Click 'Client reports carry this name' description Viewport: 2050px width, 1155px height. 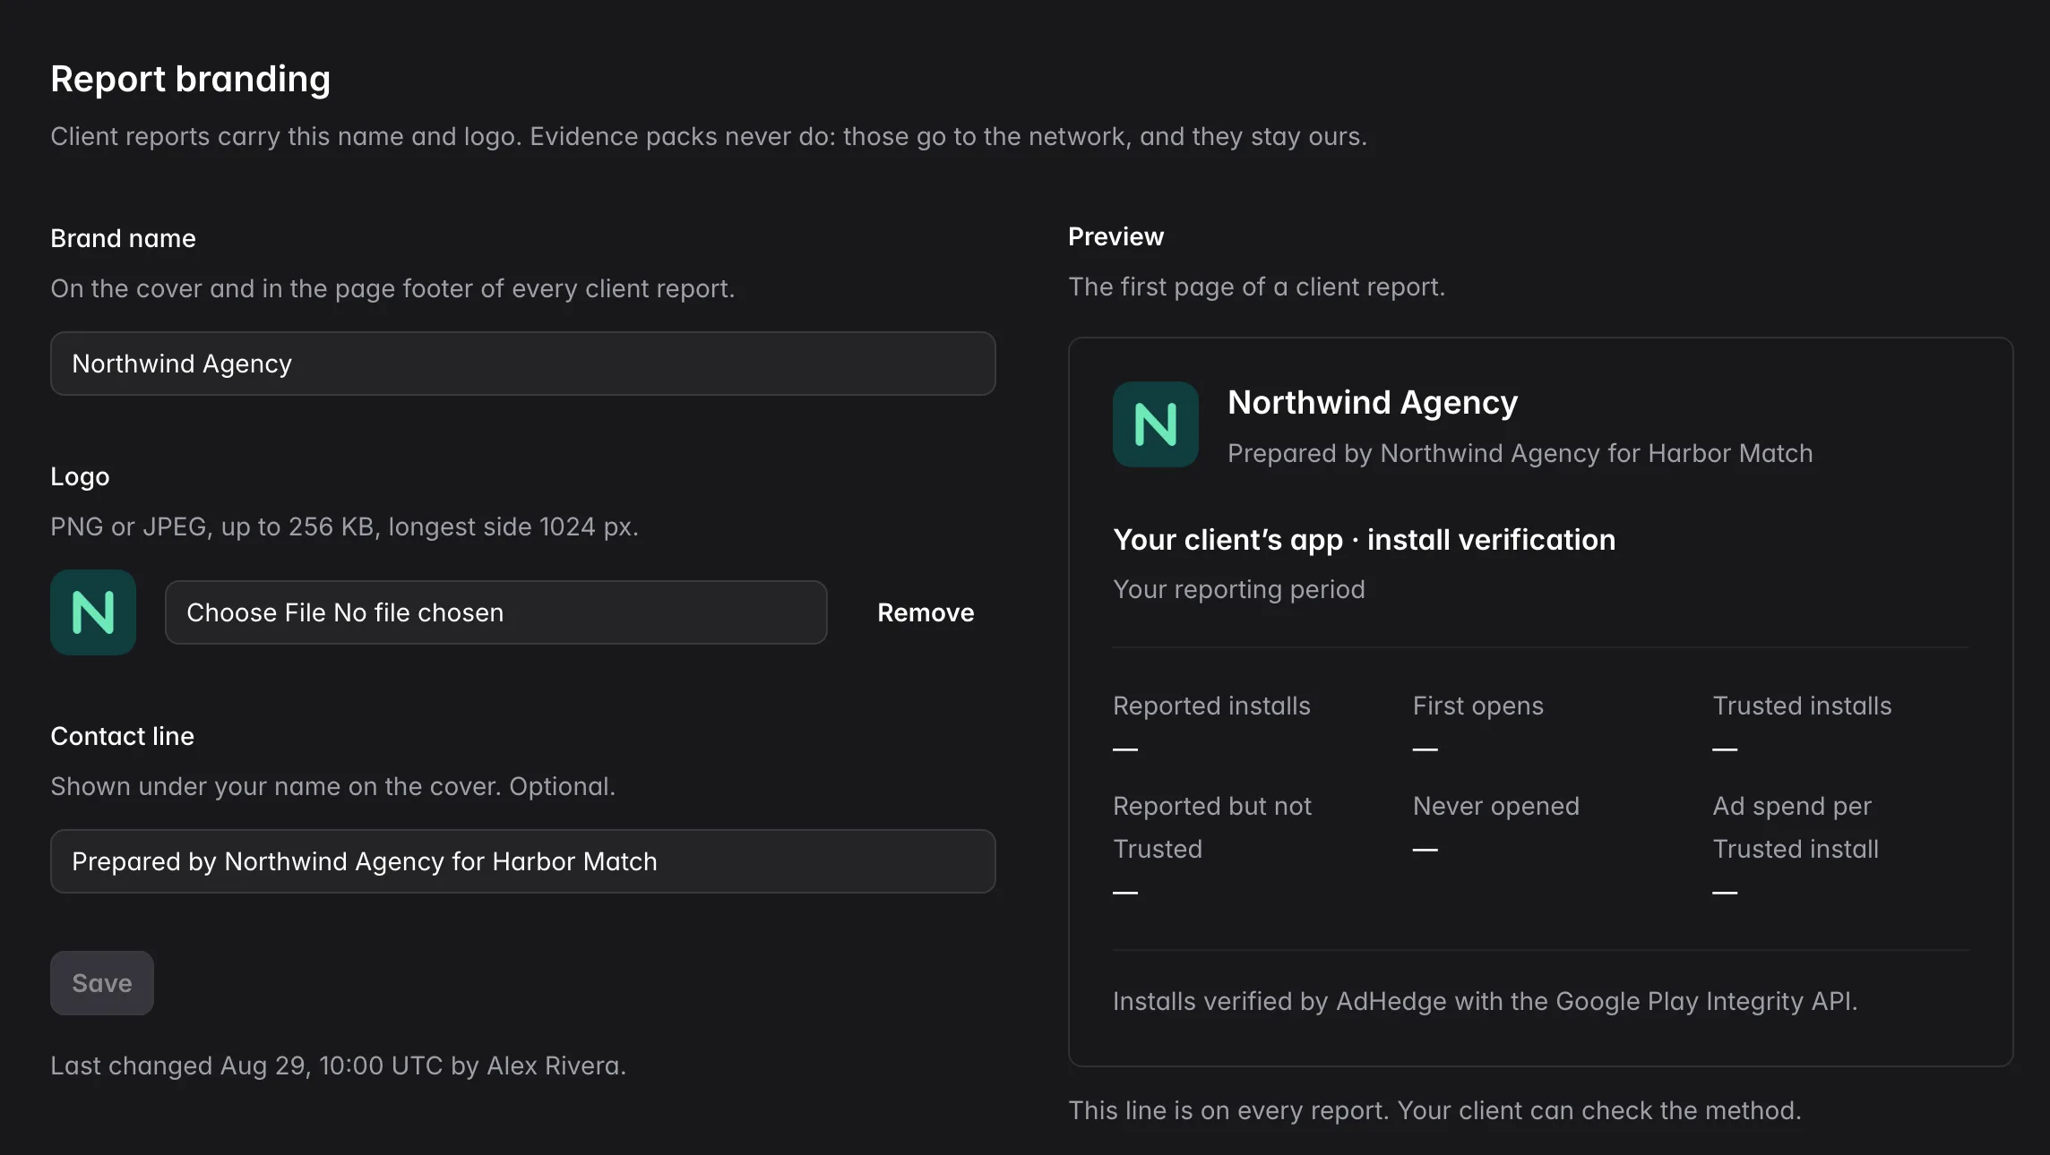(709, 136)
